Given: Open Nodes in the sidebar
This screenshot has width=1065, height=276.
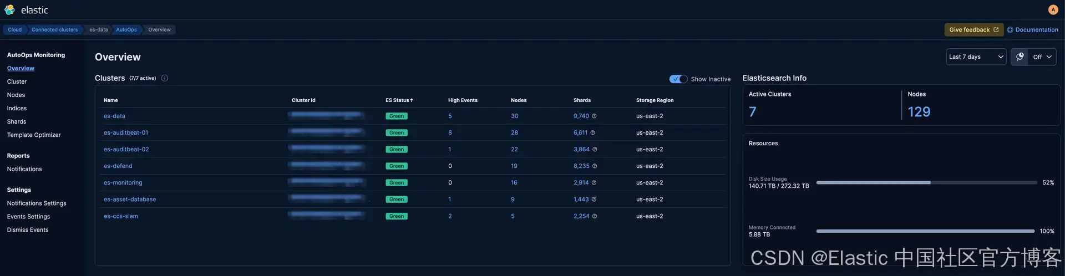Looking at the screenshot, I should click(x=16, y=95).
